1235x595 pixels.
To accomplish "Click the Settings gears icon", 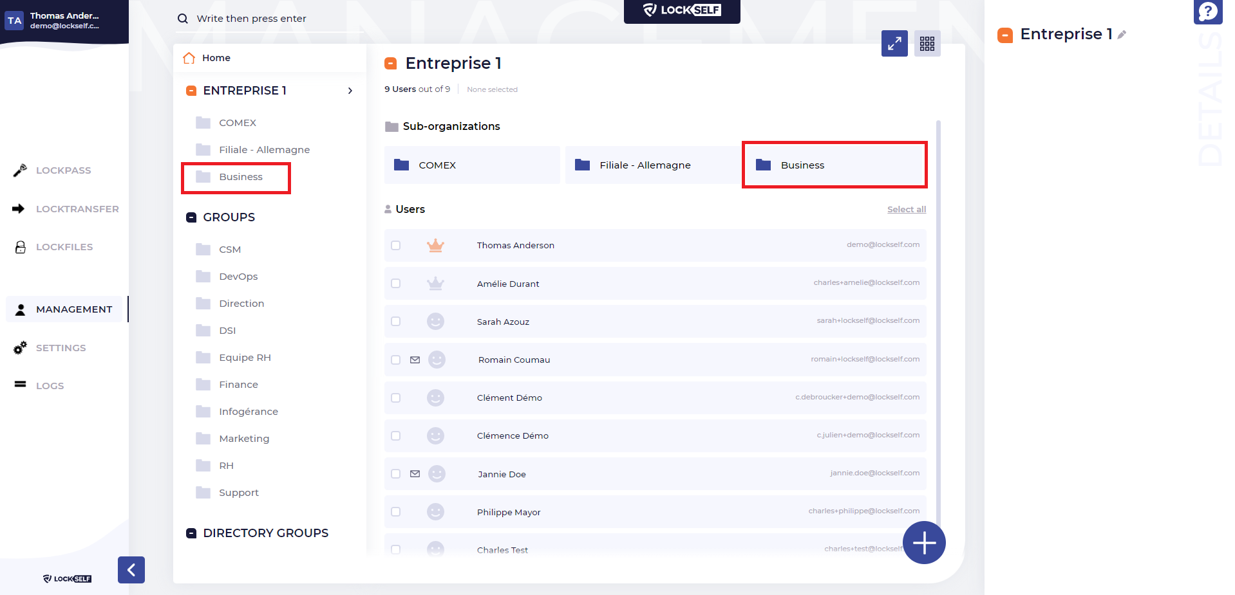I will pyautogui.click(x=20, y=348).
